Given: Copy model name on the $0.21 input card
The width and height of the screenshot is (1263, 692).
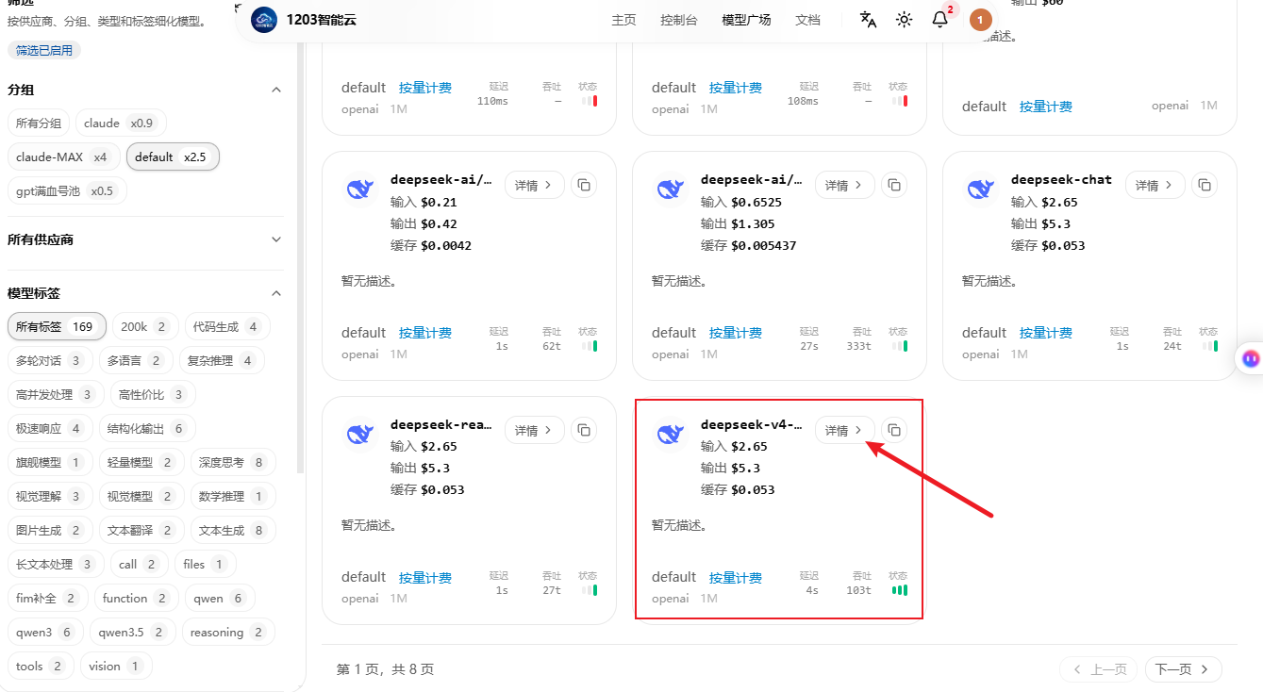Looking at the screenshot, I should click(x=584, y=186).
